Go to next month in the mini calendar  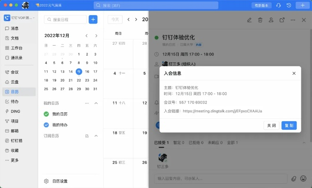96,36
